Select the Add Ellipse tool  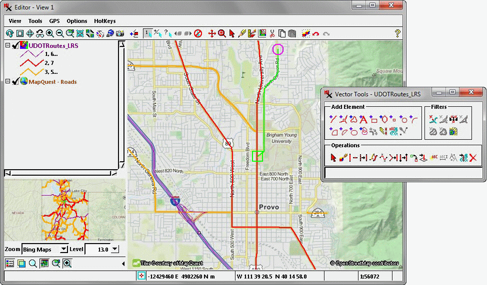(353, 131)
